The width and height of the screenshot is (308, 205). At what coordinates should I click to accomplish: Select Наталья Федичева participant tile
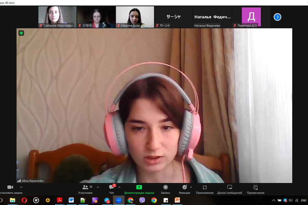point(212,17)
